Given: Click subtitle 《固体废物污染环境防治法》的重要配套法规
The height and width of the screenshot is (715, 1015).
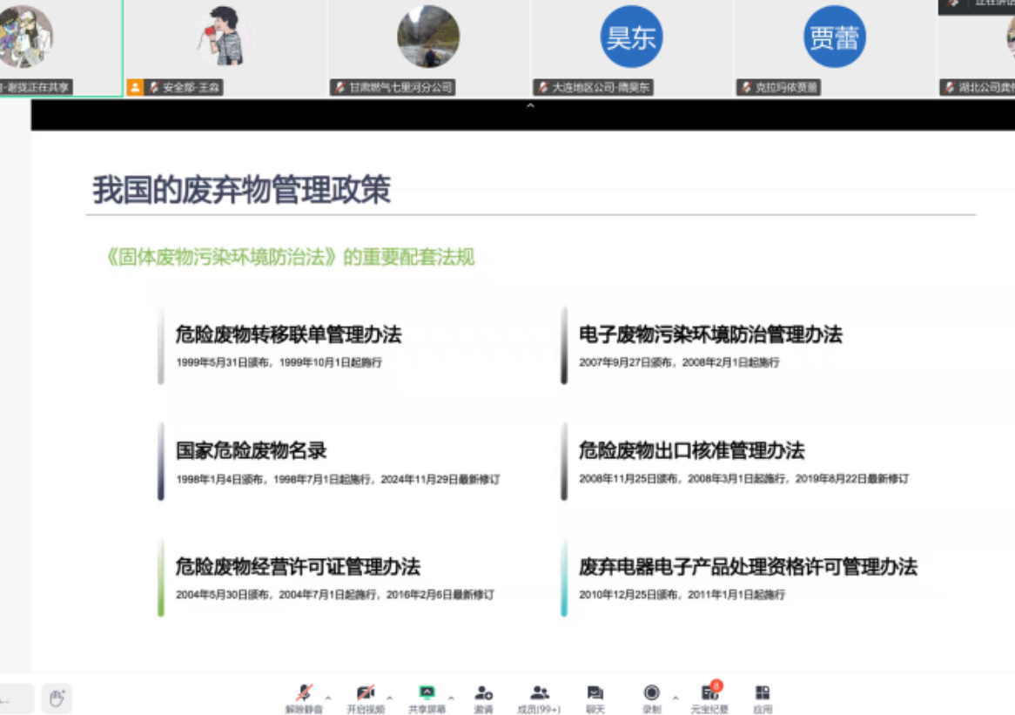Looking at the screenshot, I should pos(291,257).
